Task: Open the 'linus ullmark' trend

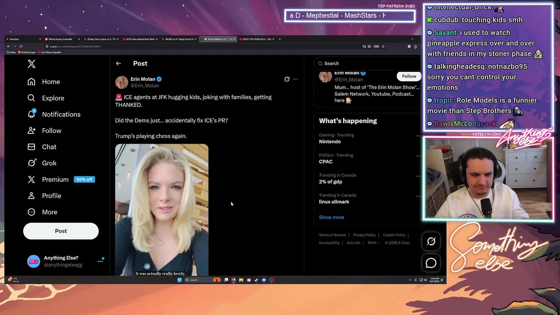Action: pos(334,202)
